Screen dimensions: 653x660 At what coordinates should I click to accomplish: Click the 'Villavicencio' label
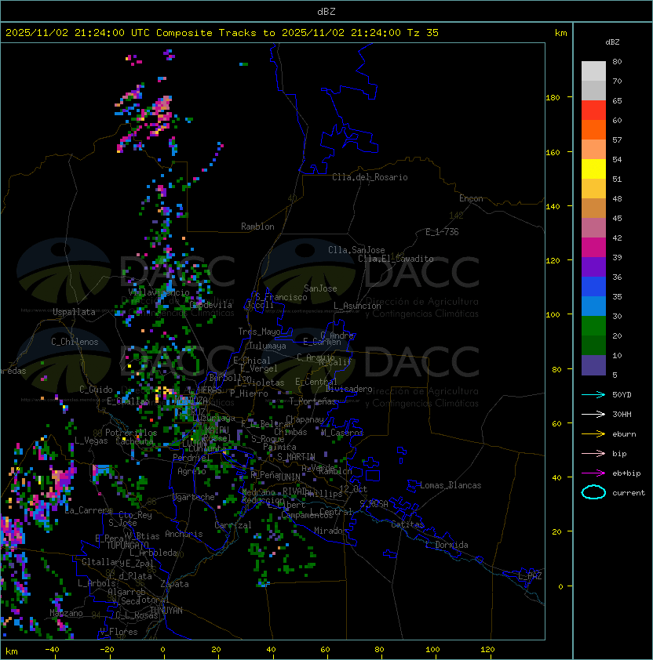coord(159,292)
